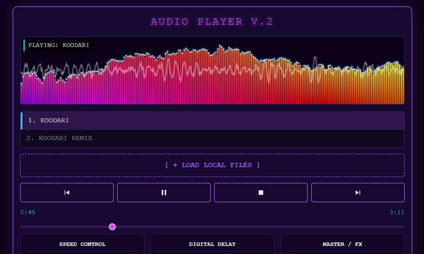This screenshot has height=254, width=424.
Task: Click the AUDIO PLAYER V.2 title
Action: [212, 21]
